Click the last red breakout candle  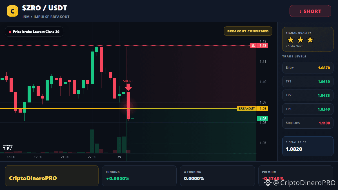(x=128, y=105)
